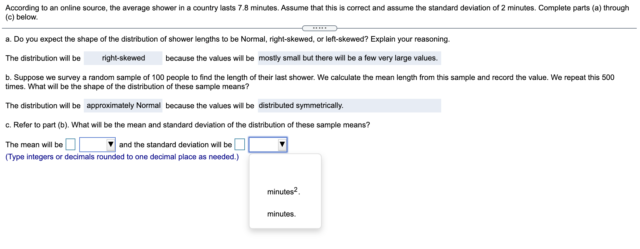
Task: Select "minutes." from the open units list
Action: click(x=281, y=214)
